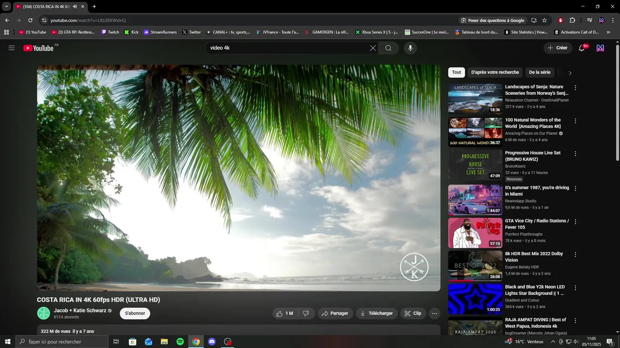This screenshot has height=348, width=620.
Task: Select D'après votre recherche chip
Action: tap(495, 72)
